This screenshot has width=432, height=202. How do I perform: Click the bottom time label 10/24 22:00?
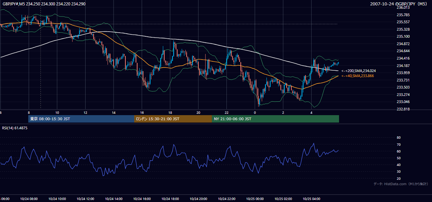point(226,199)
